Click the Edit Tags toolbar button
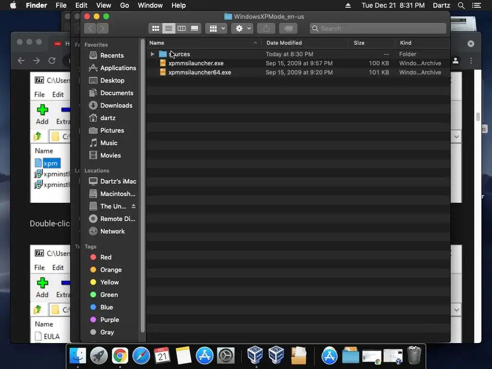 (288, 28)
